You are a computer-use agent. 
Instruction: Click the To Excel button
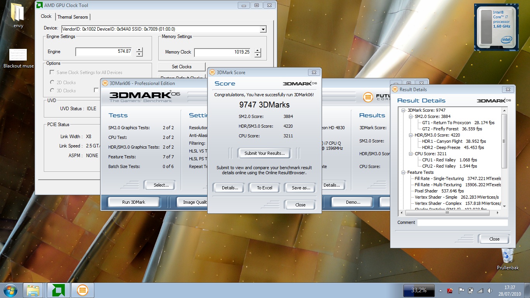pos(265,188)
